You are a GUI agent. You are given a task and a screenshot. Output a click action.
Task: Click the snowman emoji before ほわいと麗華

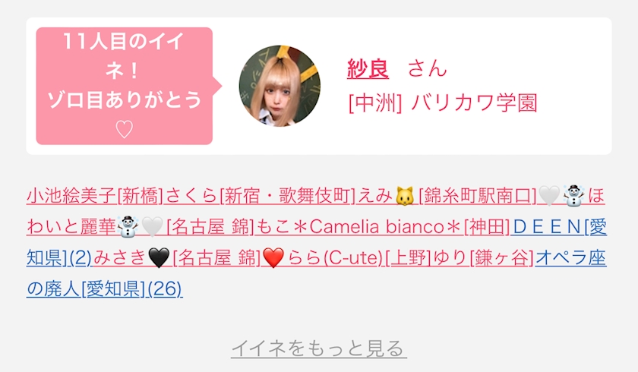pos(573,196)
